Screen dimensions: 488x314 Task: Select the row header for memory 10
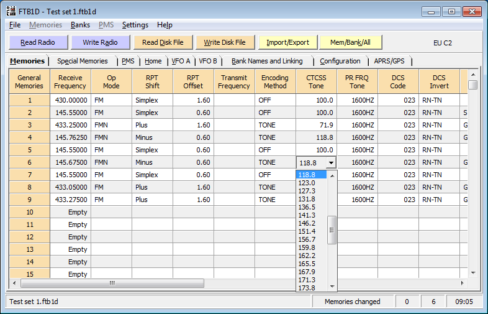(29, 212)
